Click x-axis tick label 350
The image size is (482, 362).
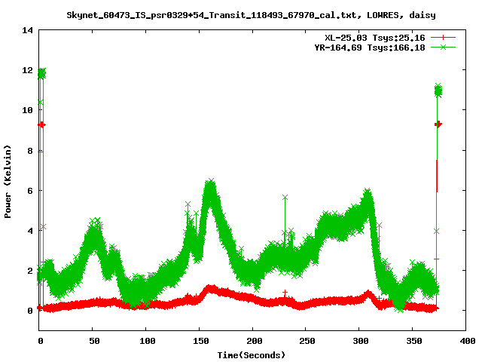click(414, 341)
